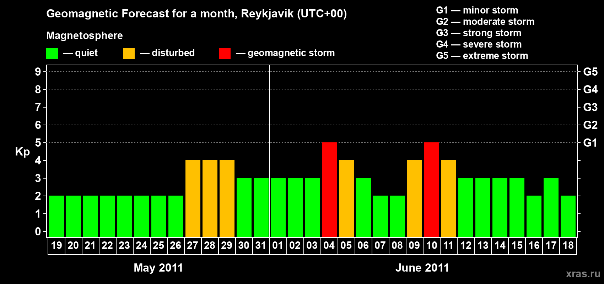This screenshot has width=604, height=284.
Task: Click date label 10 on the axis
Action: point(432,245)
